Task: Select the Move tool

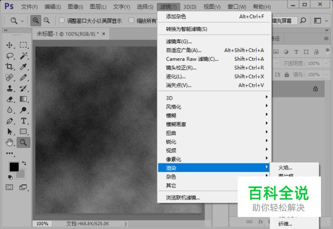Action: tap(9, 45)
